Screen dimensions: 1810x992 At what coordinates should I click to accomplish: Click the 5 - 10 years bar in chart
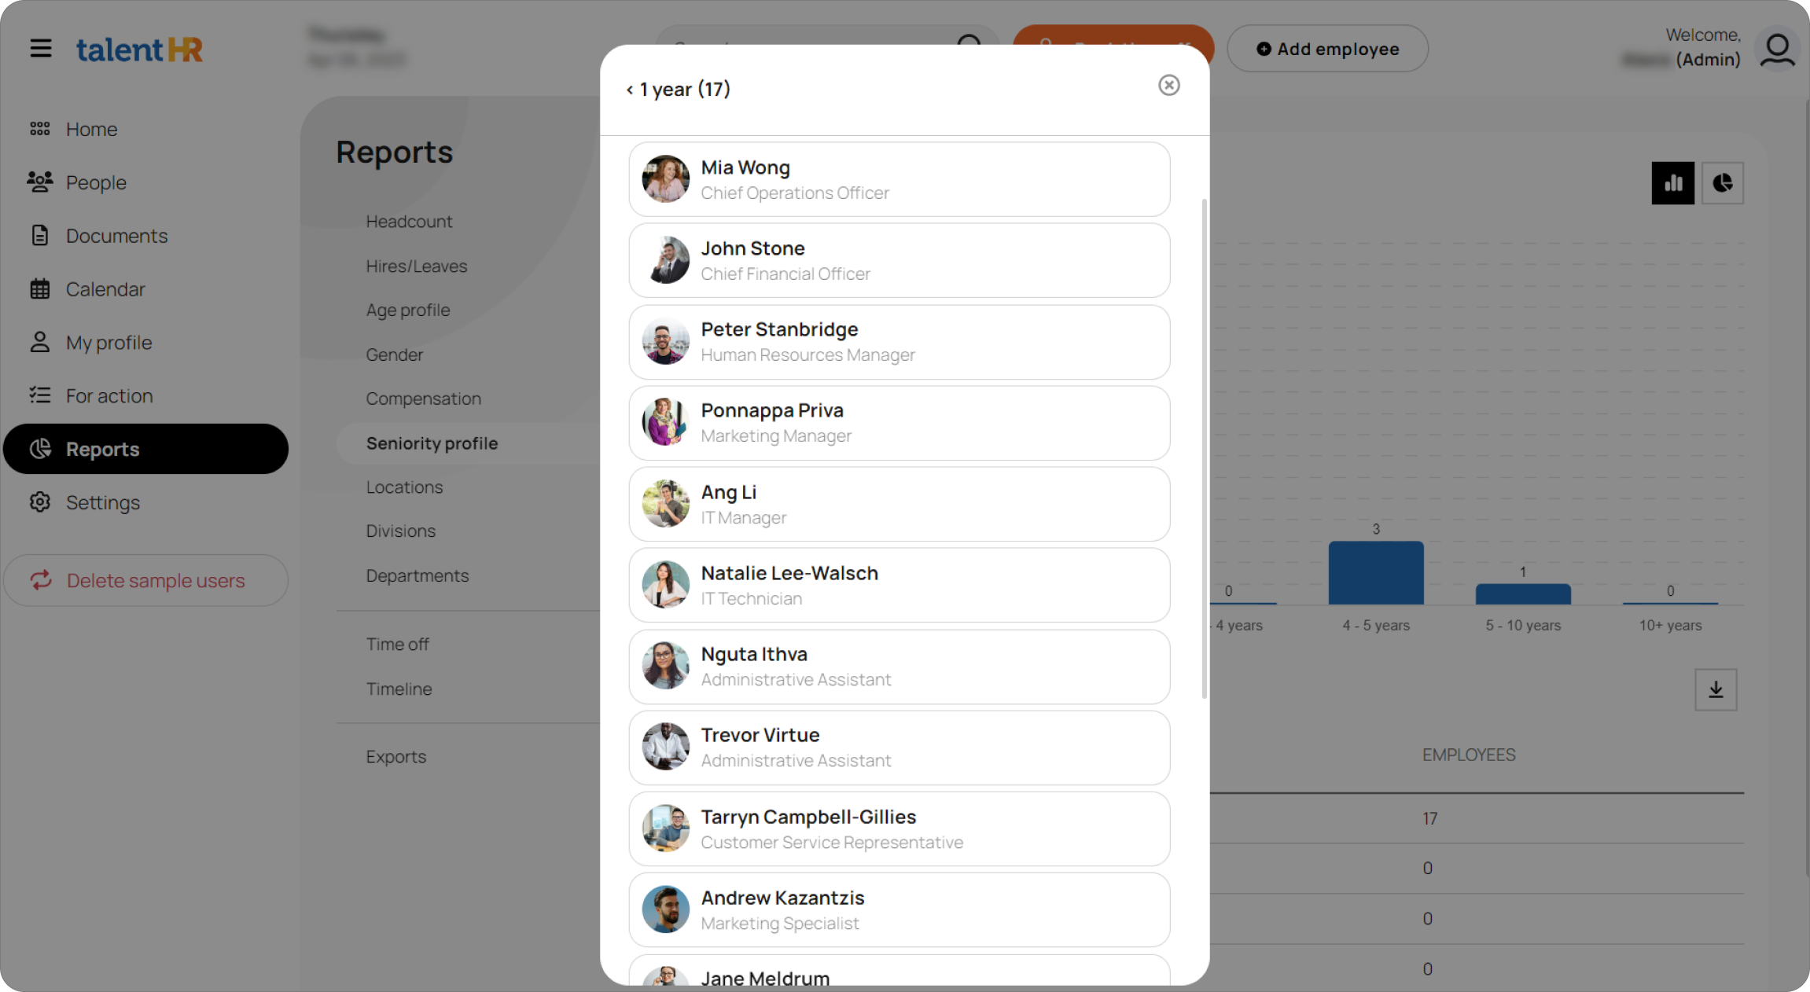[1523, 593]
